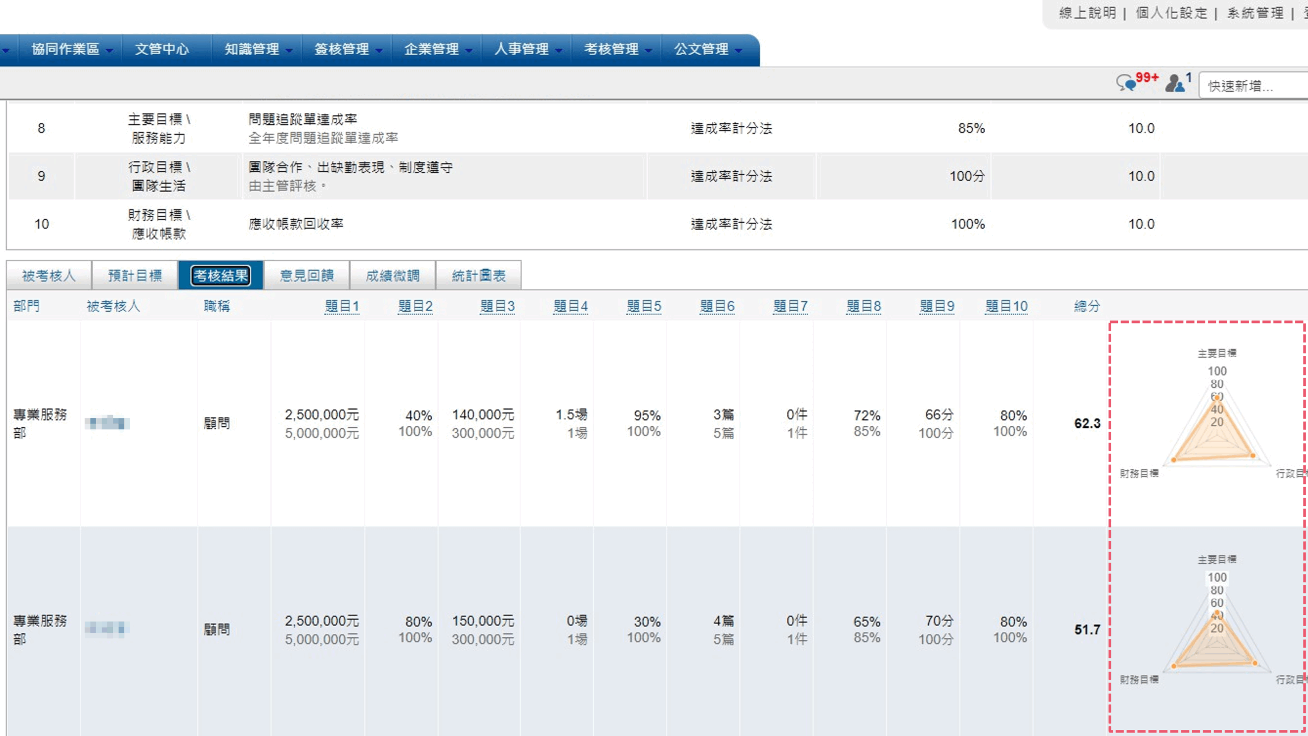
Task: Click the 題目1 column header link
Action: click(342, 306)
